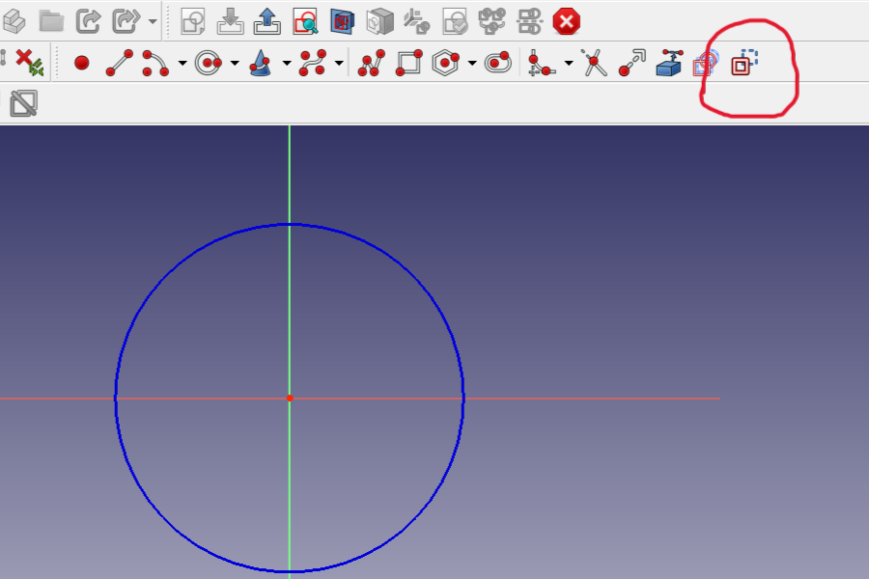Click the red-circled Clone tool
Image resolution: width=869 pixels, height=579 pixels.
[x=742, y=63]
